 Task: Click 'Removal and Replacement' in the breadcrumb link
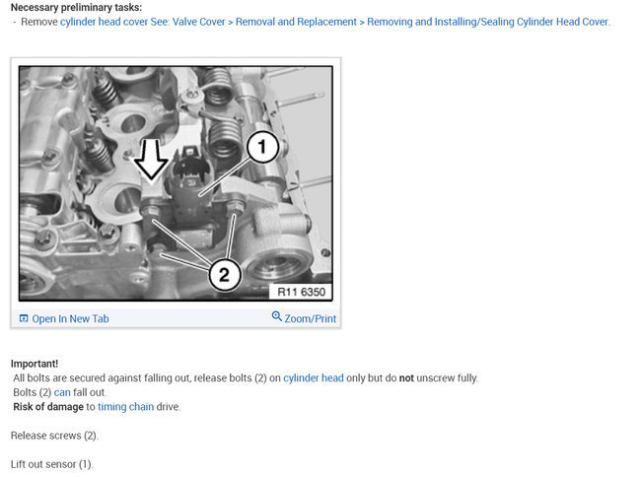click(x=296, y=22)
